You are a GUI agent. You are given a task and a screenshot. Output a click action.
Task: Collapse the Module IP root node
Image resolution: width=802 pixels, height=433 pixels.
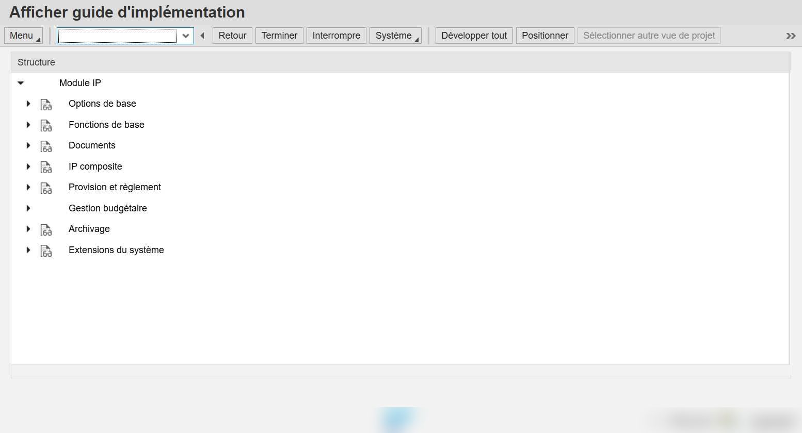(x=21, y=83)
